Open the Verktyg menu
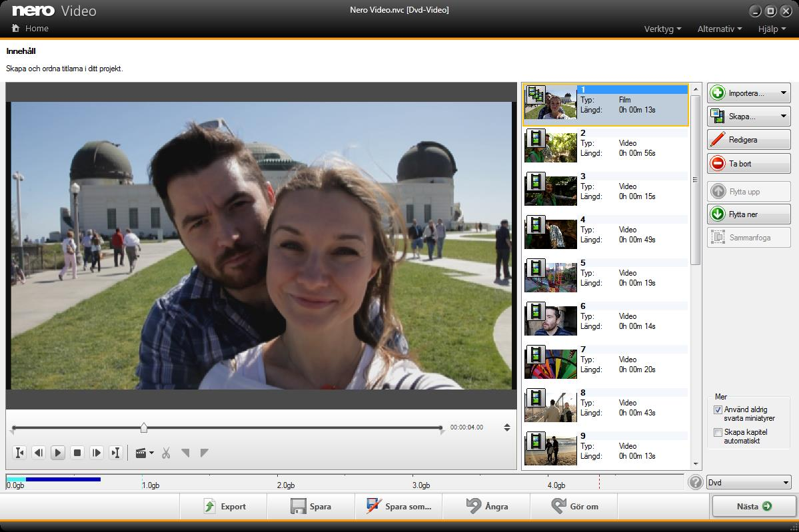This screenshot has width=799, height=532. coord(662,29)
